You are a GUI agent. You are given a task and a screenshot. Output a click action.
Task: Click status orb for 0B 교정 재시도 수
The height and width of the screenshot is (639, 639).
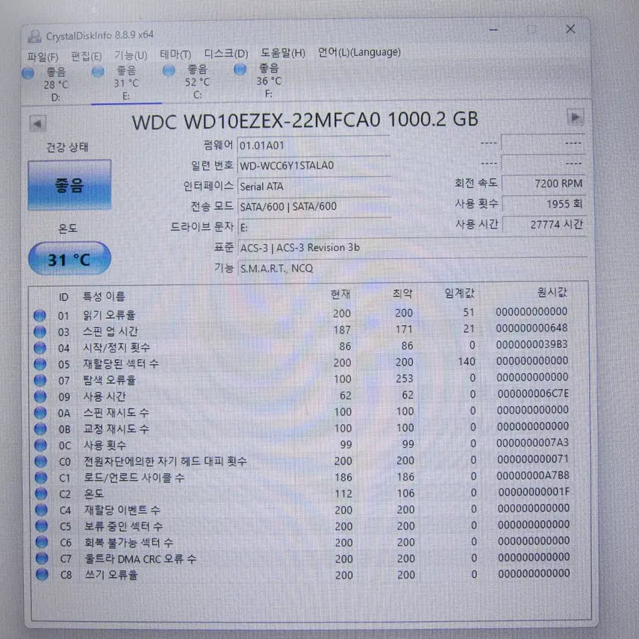pos(40,428)
